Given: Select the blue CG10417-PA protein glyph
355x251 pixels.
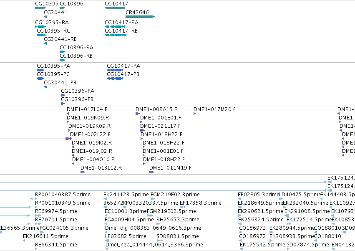Looking at the screenshot, I should (115, 70).
